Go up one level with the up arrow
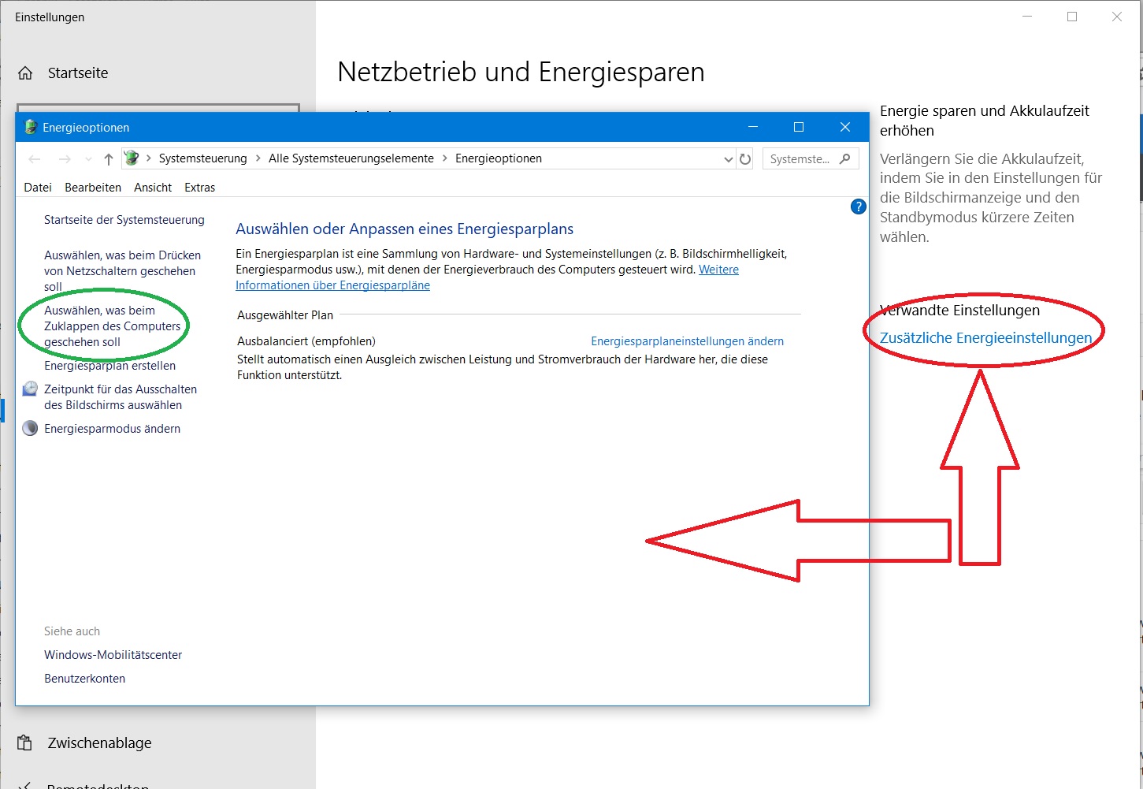This screenshot has width=1143, height=789. pos(109,159)
